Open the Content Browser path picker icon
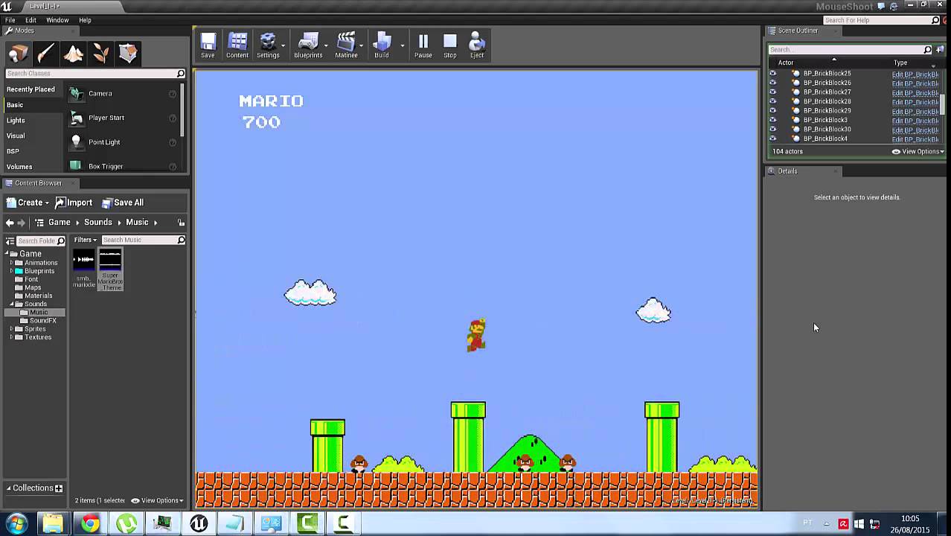Screen dimensions: 951x536 [39, 223]
